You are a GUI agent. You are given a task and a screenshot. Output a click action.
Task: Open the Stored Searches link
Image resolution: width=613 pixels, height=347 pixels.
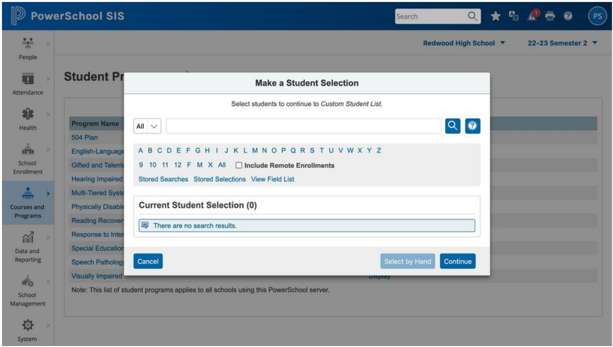coord(163,179)
